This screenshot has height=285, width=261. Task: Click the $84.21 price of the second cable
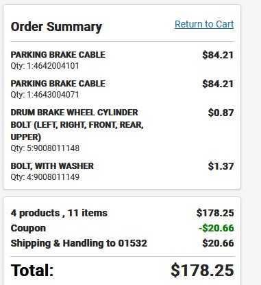click(x=218, y=84)
